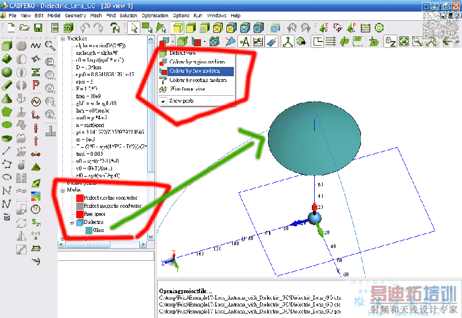Image resolution: width=462 pixels, height=318 pixels.
Task: Click the What's This help cursor icon
Action: tap(115, 28)
